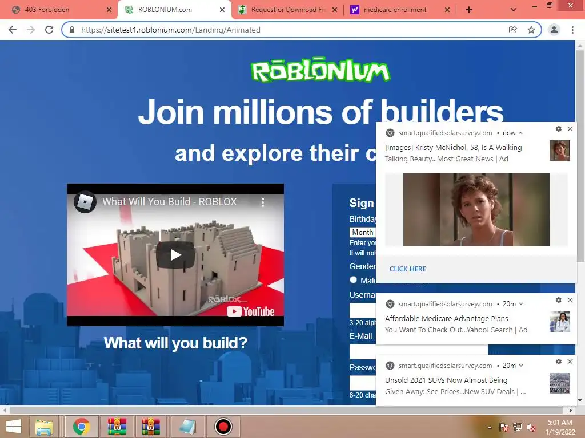Bookmark this page with star icon

531,30
